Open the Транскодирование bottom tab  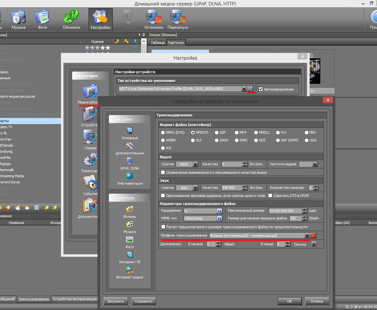pyautogui.click(x=34, y=299)
